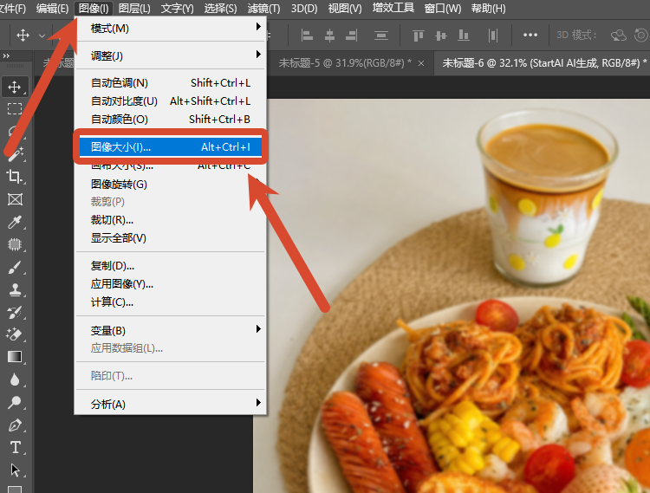Screen dimensions: 650x493
Task: Choose 应用图像(Y)... menu item
Action: (170, 284)
